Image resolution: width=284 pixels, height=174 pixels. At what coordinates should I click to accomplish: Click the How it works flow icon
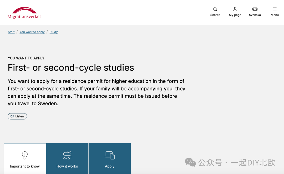[x=67, y=155]
